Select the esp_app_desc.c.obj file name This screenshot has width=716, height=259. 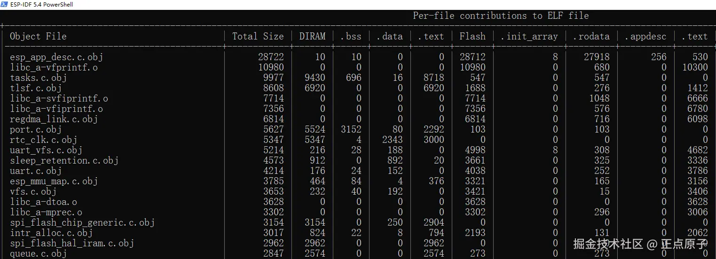tap(56, 57)
